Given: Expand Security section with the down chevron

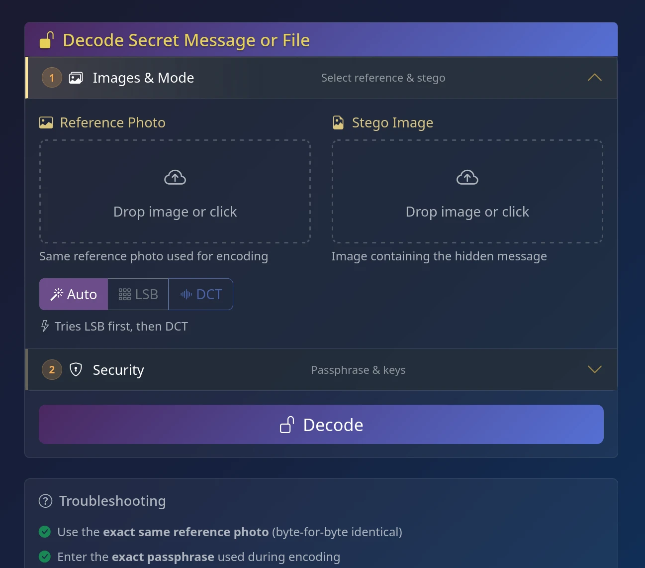Looking at the screenshot, I should click(595, 369).
